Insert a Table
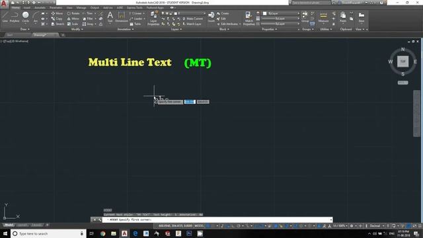 click(x=135, y=24)
